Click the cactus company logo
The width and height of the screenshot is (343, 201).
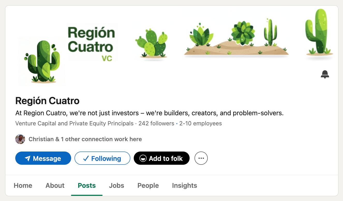tap(42, 61)
